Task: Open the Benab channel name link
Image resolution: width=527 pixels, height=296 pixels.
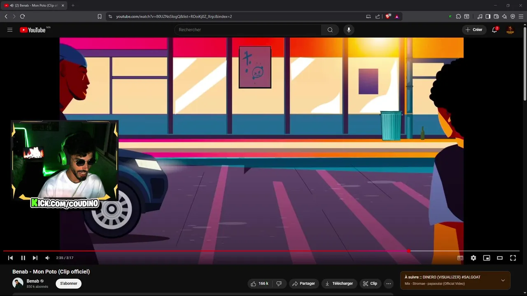Action: click(x=33, y=281)
